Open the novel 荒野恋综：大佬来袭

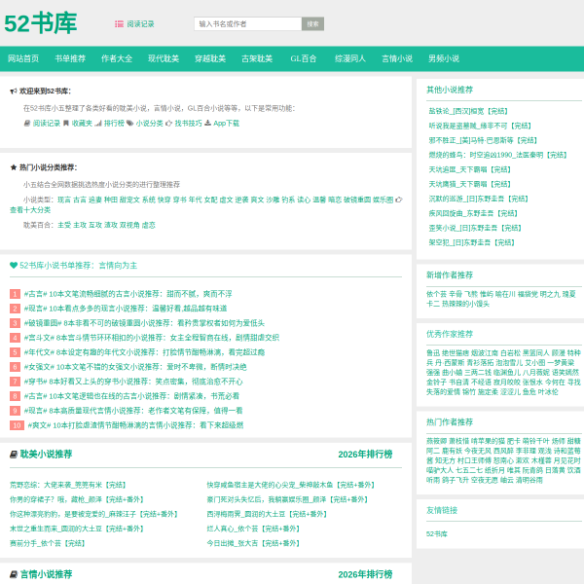[68, 485]
